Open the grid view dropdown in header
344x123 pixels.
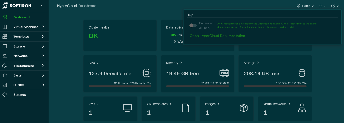click(322, 6)
